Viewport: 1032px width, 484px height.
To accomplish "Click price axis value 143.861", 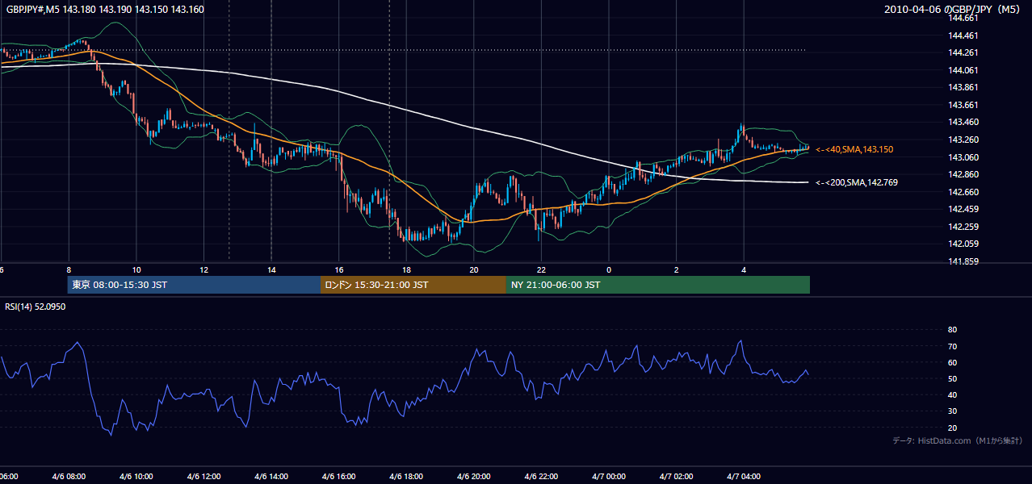I will coord(963,87).
